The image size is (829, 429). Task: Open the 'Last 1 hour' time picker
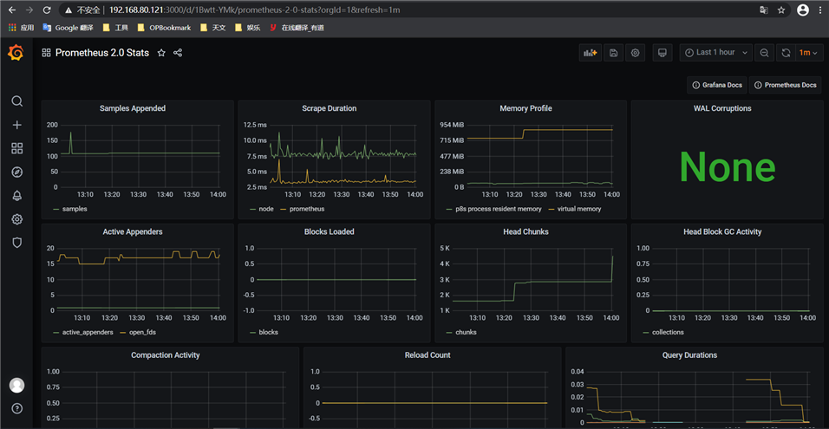point(715,53)
